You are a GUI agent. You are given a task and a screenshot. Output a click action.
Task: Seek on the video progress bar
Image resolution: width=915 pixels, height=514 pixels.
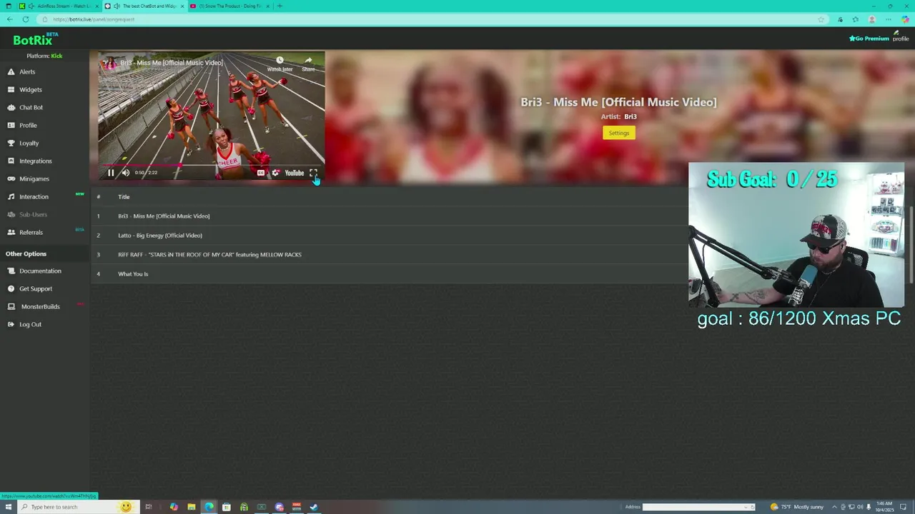[211, 165]
